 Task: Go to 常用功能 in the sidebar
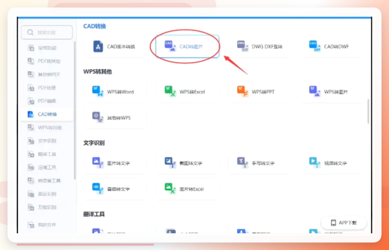(x=47, y=48)
